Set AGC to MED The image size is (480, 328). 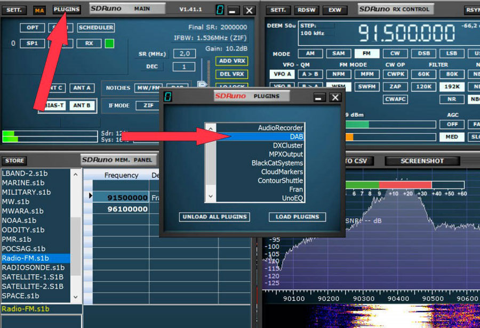[x=452, y=137]
